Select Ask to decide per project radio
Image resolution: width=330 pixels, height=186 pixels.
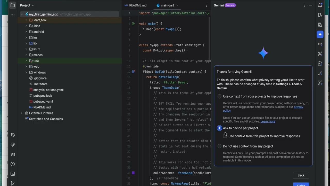click(219, 128)
